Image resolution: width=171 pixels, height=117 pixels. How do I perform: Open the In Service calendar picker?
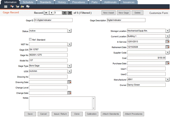pos(167,42)
